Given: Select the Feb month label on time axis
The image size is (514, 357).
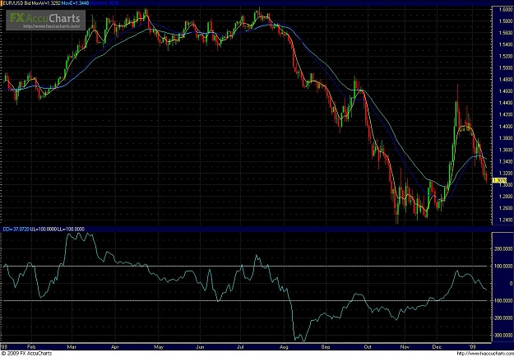Looking at the screenshot, I should pyautogui.click(x=31, y=347).
